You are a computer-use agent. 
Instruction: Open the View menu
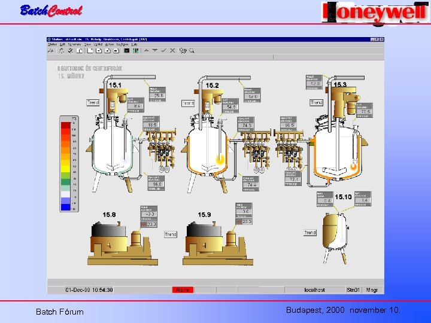[87, 44]
